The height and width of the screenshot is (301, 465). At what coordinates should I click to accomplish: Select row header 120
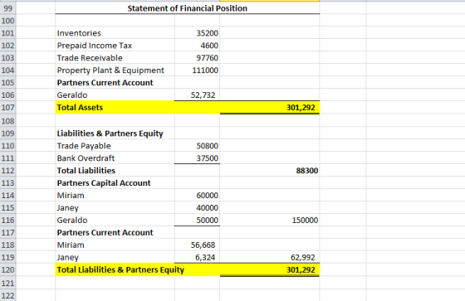7,269
